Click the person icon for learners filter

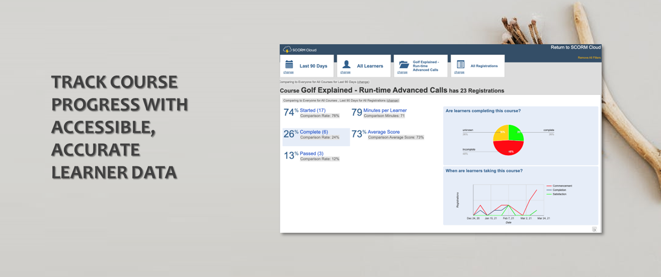pos(346,64)
